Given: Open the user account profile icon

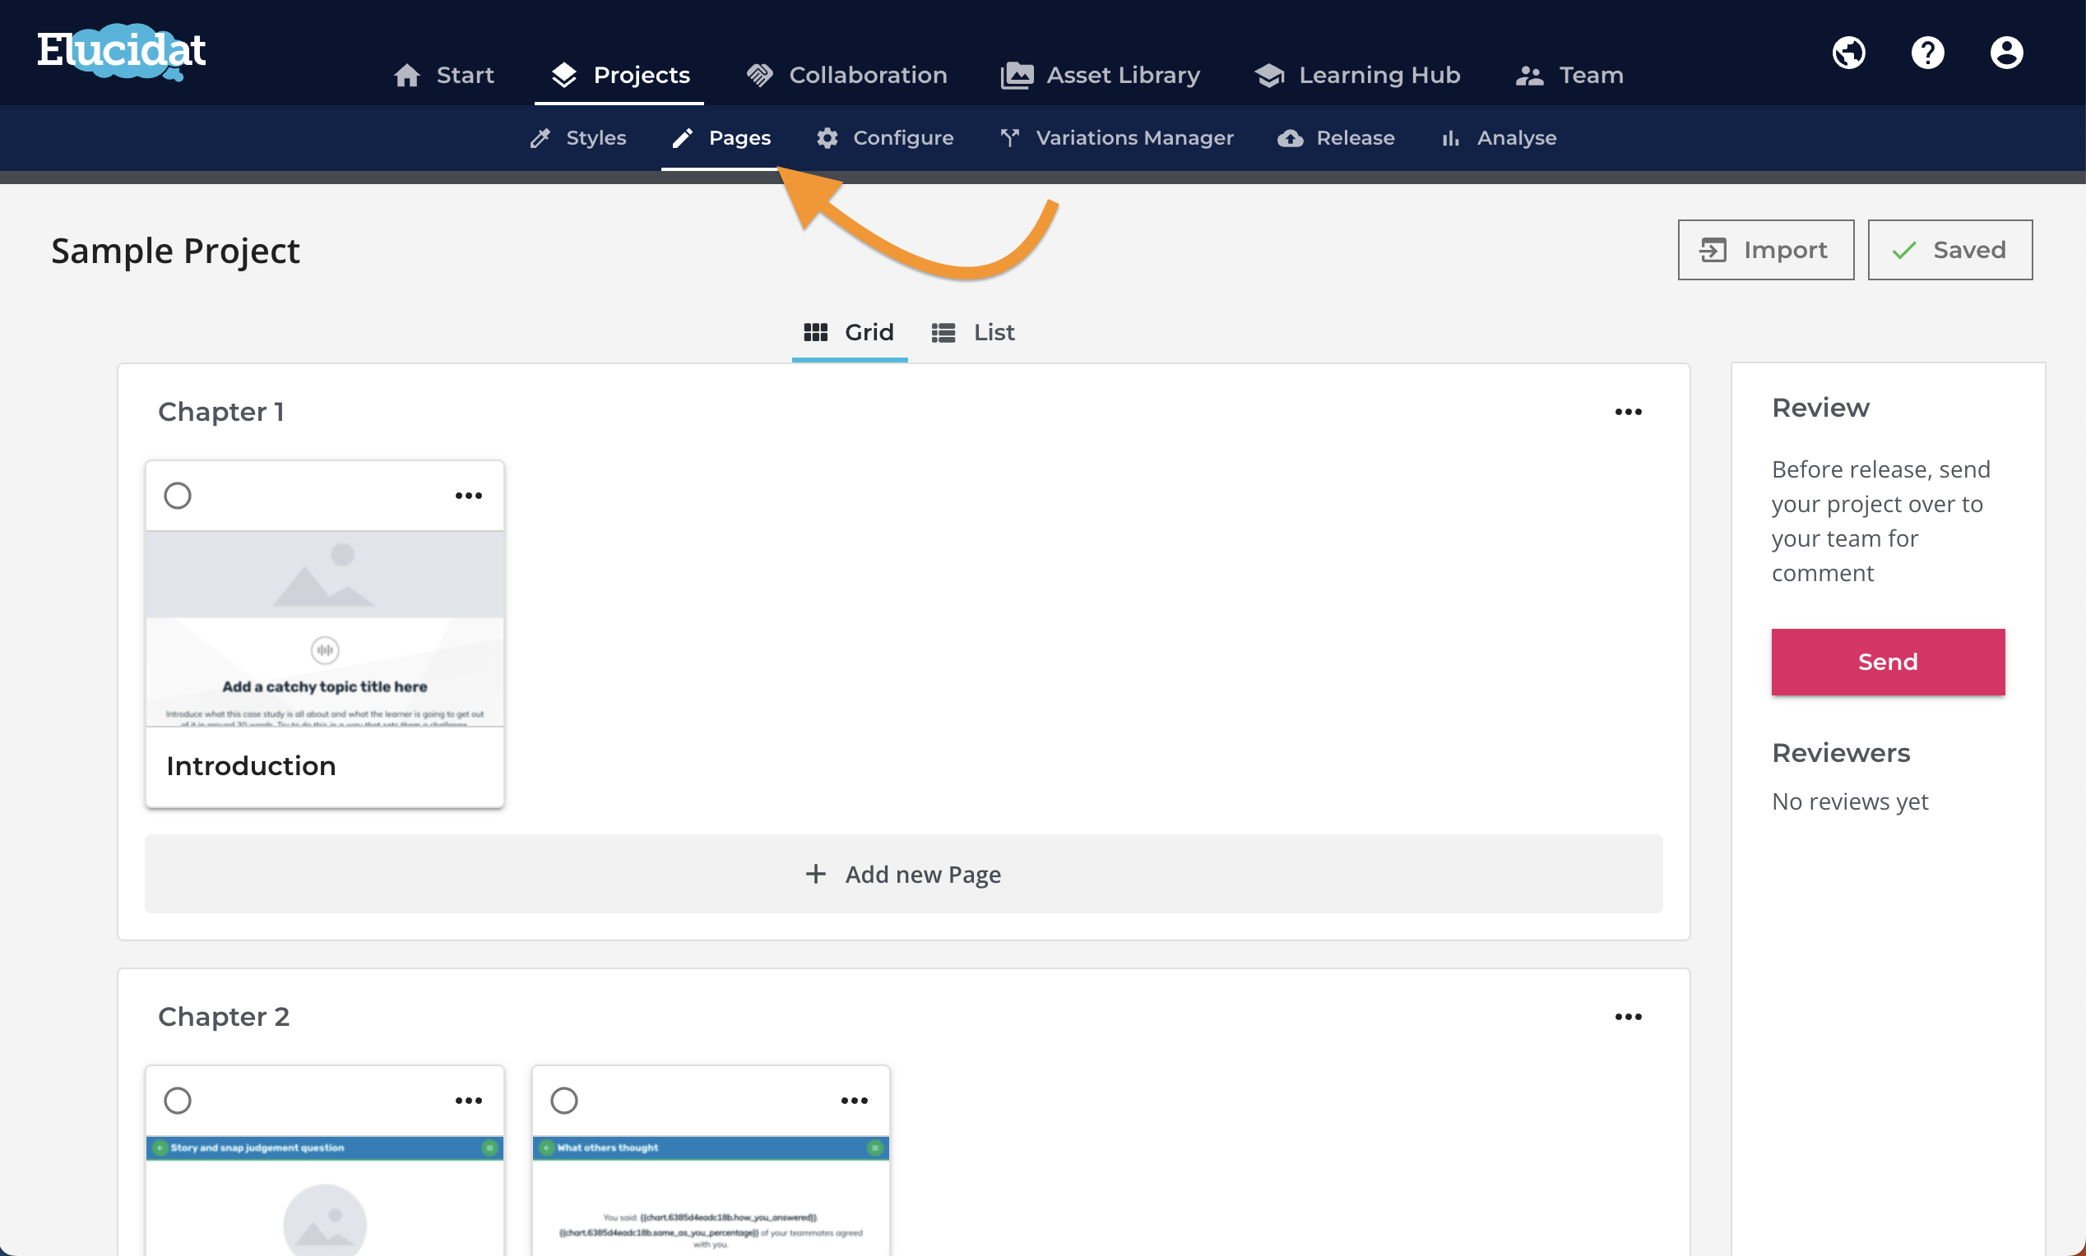Looking at the screenshot, I should (2006, 53).
